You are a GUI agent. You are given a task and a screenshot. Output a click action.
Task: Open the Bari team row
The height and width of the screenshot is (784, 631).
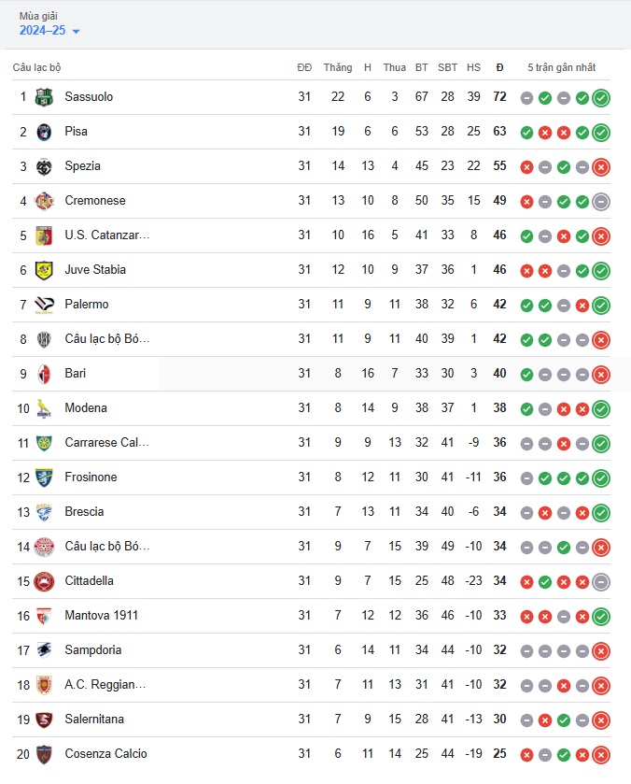pyautogui.click(x=311, y=374)
